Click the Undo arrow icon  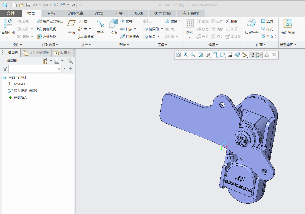pos(35,5)
